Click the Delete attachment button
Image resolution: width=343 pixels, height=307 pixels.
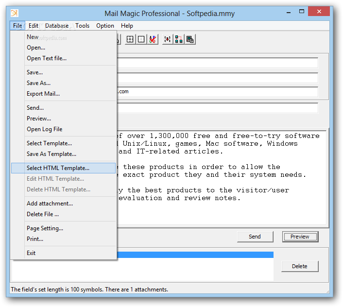300,266
